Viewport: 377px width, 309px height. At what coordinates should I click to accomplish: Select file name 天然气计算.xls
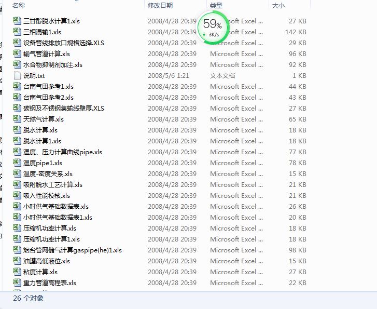44,119
